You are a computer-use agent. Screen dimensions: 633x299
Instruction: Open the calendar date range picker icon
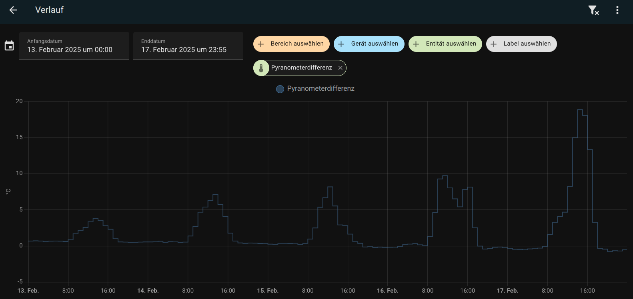pyautogui.click(x=9, y=46)
